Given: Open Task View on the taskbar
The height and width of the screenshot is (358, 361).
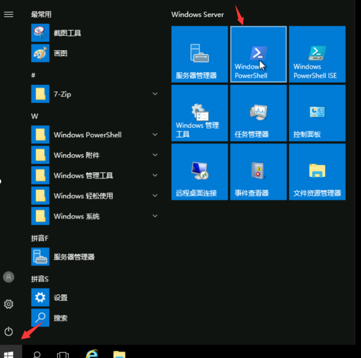Looking at the screenshot, I should [63, 354].
